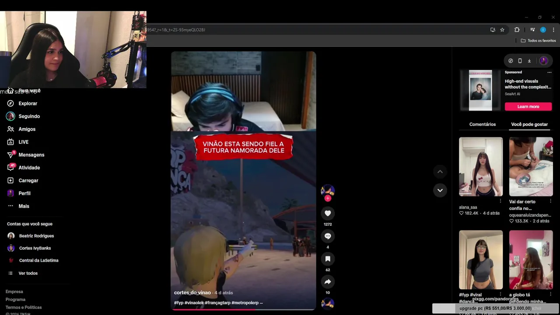Open browser media control icon
The height and width of the screenshot is (315, 560).
tap(532, 30)
